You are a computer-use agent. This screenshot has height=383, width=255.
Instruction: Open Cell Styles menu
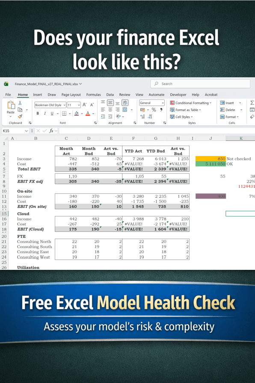pyautogui.click(x=181, y=117)
